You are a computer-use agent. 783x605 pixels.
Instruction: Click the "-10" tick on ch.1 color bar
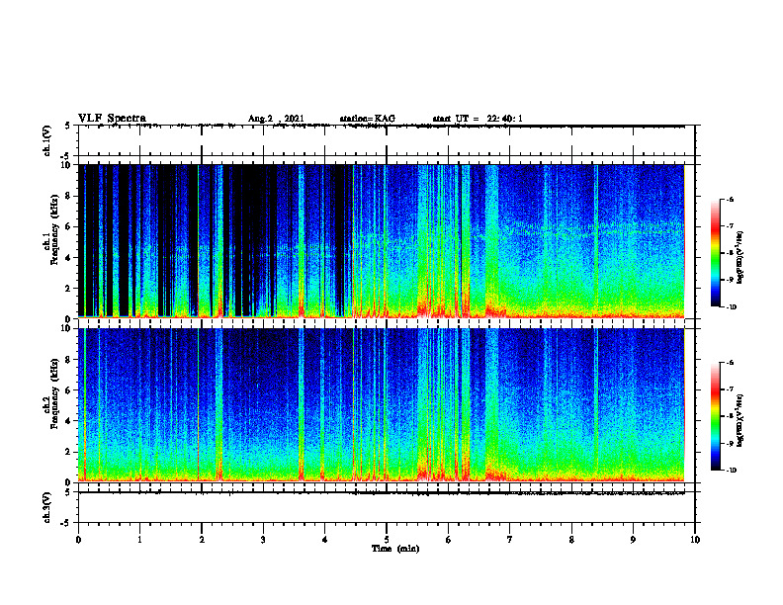[x=731, y=307]
